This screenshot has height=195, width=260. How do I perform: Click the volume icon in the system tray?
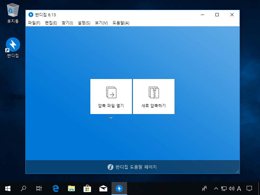click(x=231, y=188)
